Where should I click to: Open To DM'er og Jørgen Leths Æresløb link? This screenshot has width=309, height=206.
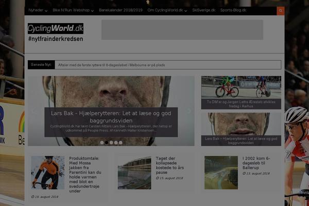point(241,104)
